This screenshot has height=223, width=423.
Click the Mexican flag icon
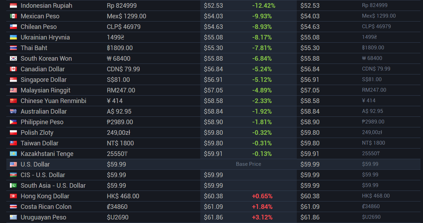[13, 16]
